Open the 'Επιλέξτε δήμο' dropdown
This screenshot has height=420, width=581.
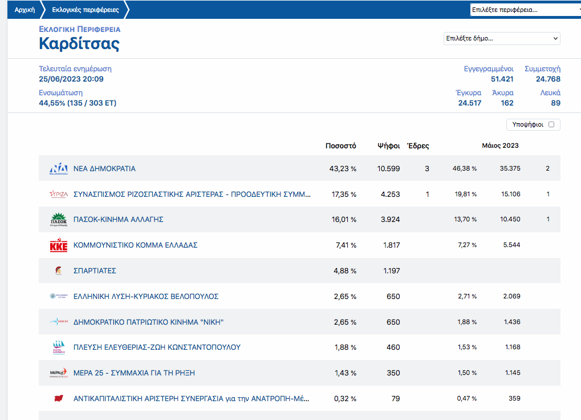point(502,38)
